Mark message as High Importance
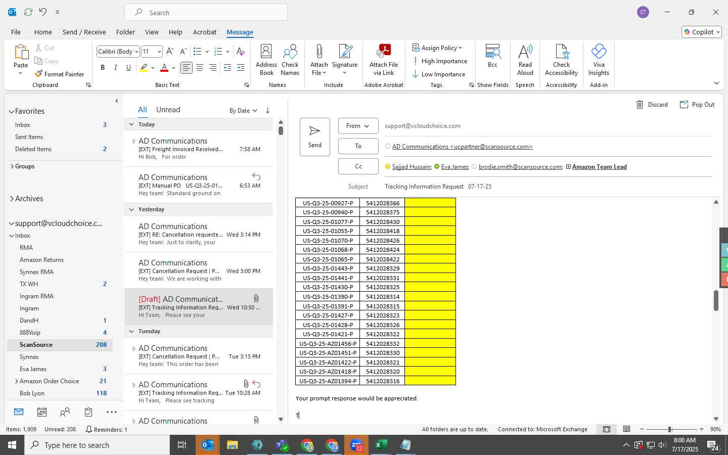728x455 pixels. coord(439,61)
